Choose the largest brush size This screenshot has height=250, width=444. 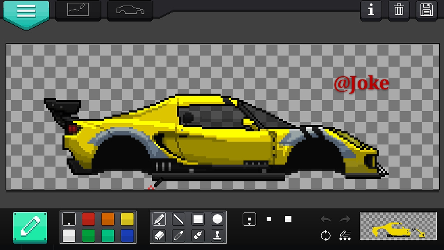pos(288,219)
